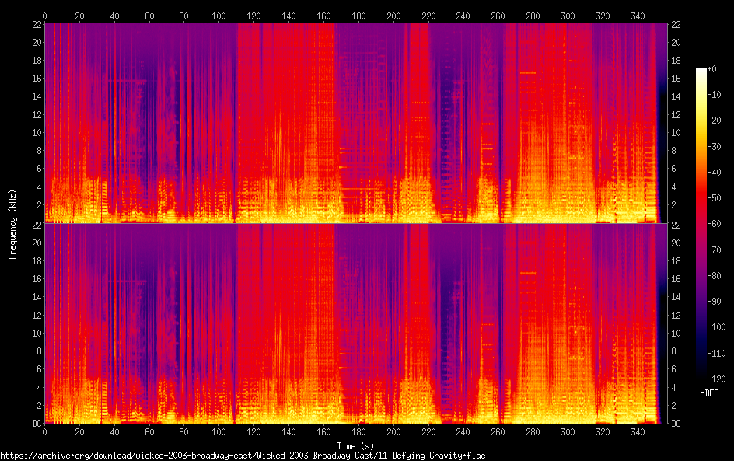This screenshot has height=461, width=734.
Task: Click the "-70" color scale tick label
Action: (x=714, y=250)
